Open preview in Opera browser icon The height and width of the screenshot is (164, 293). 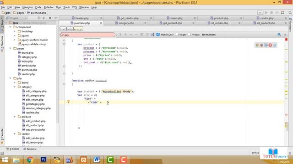click(270, 45)
